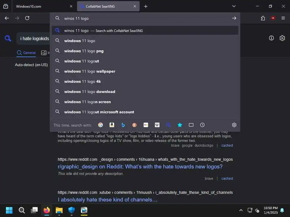Open search settings gear in suggestions panel
The width and height of the screenshot is (290, 217).
[x=234, y=125]
